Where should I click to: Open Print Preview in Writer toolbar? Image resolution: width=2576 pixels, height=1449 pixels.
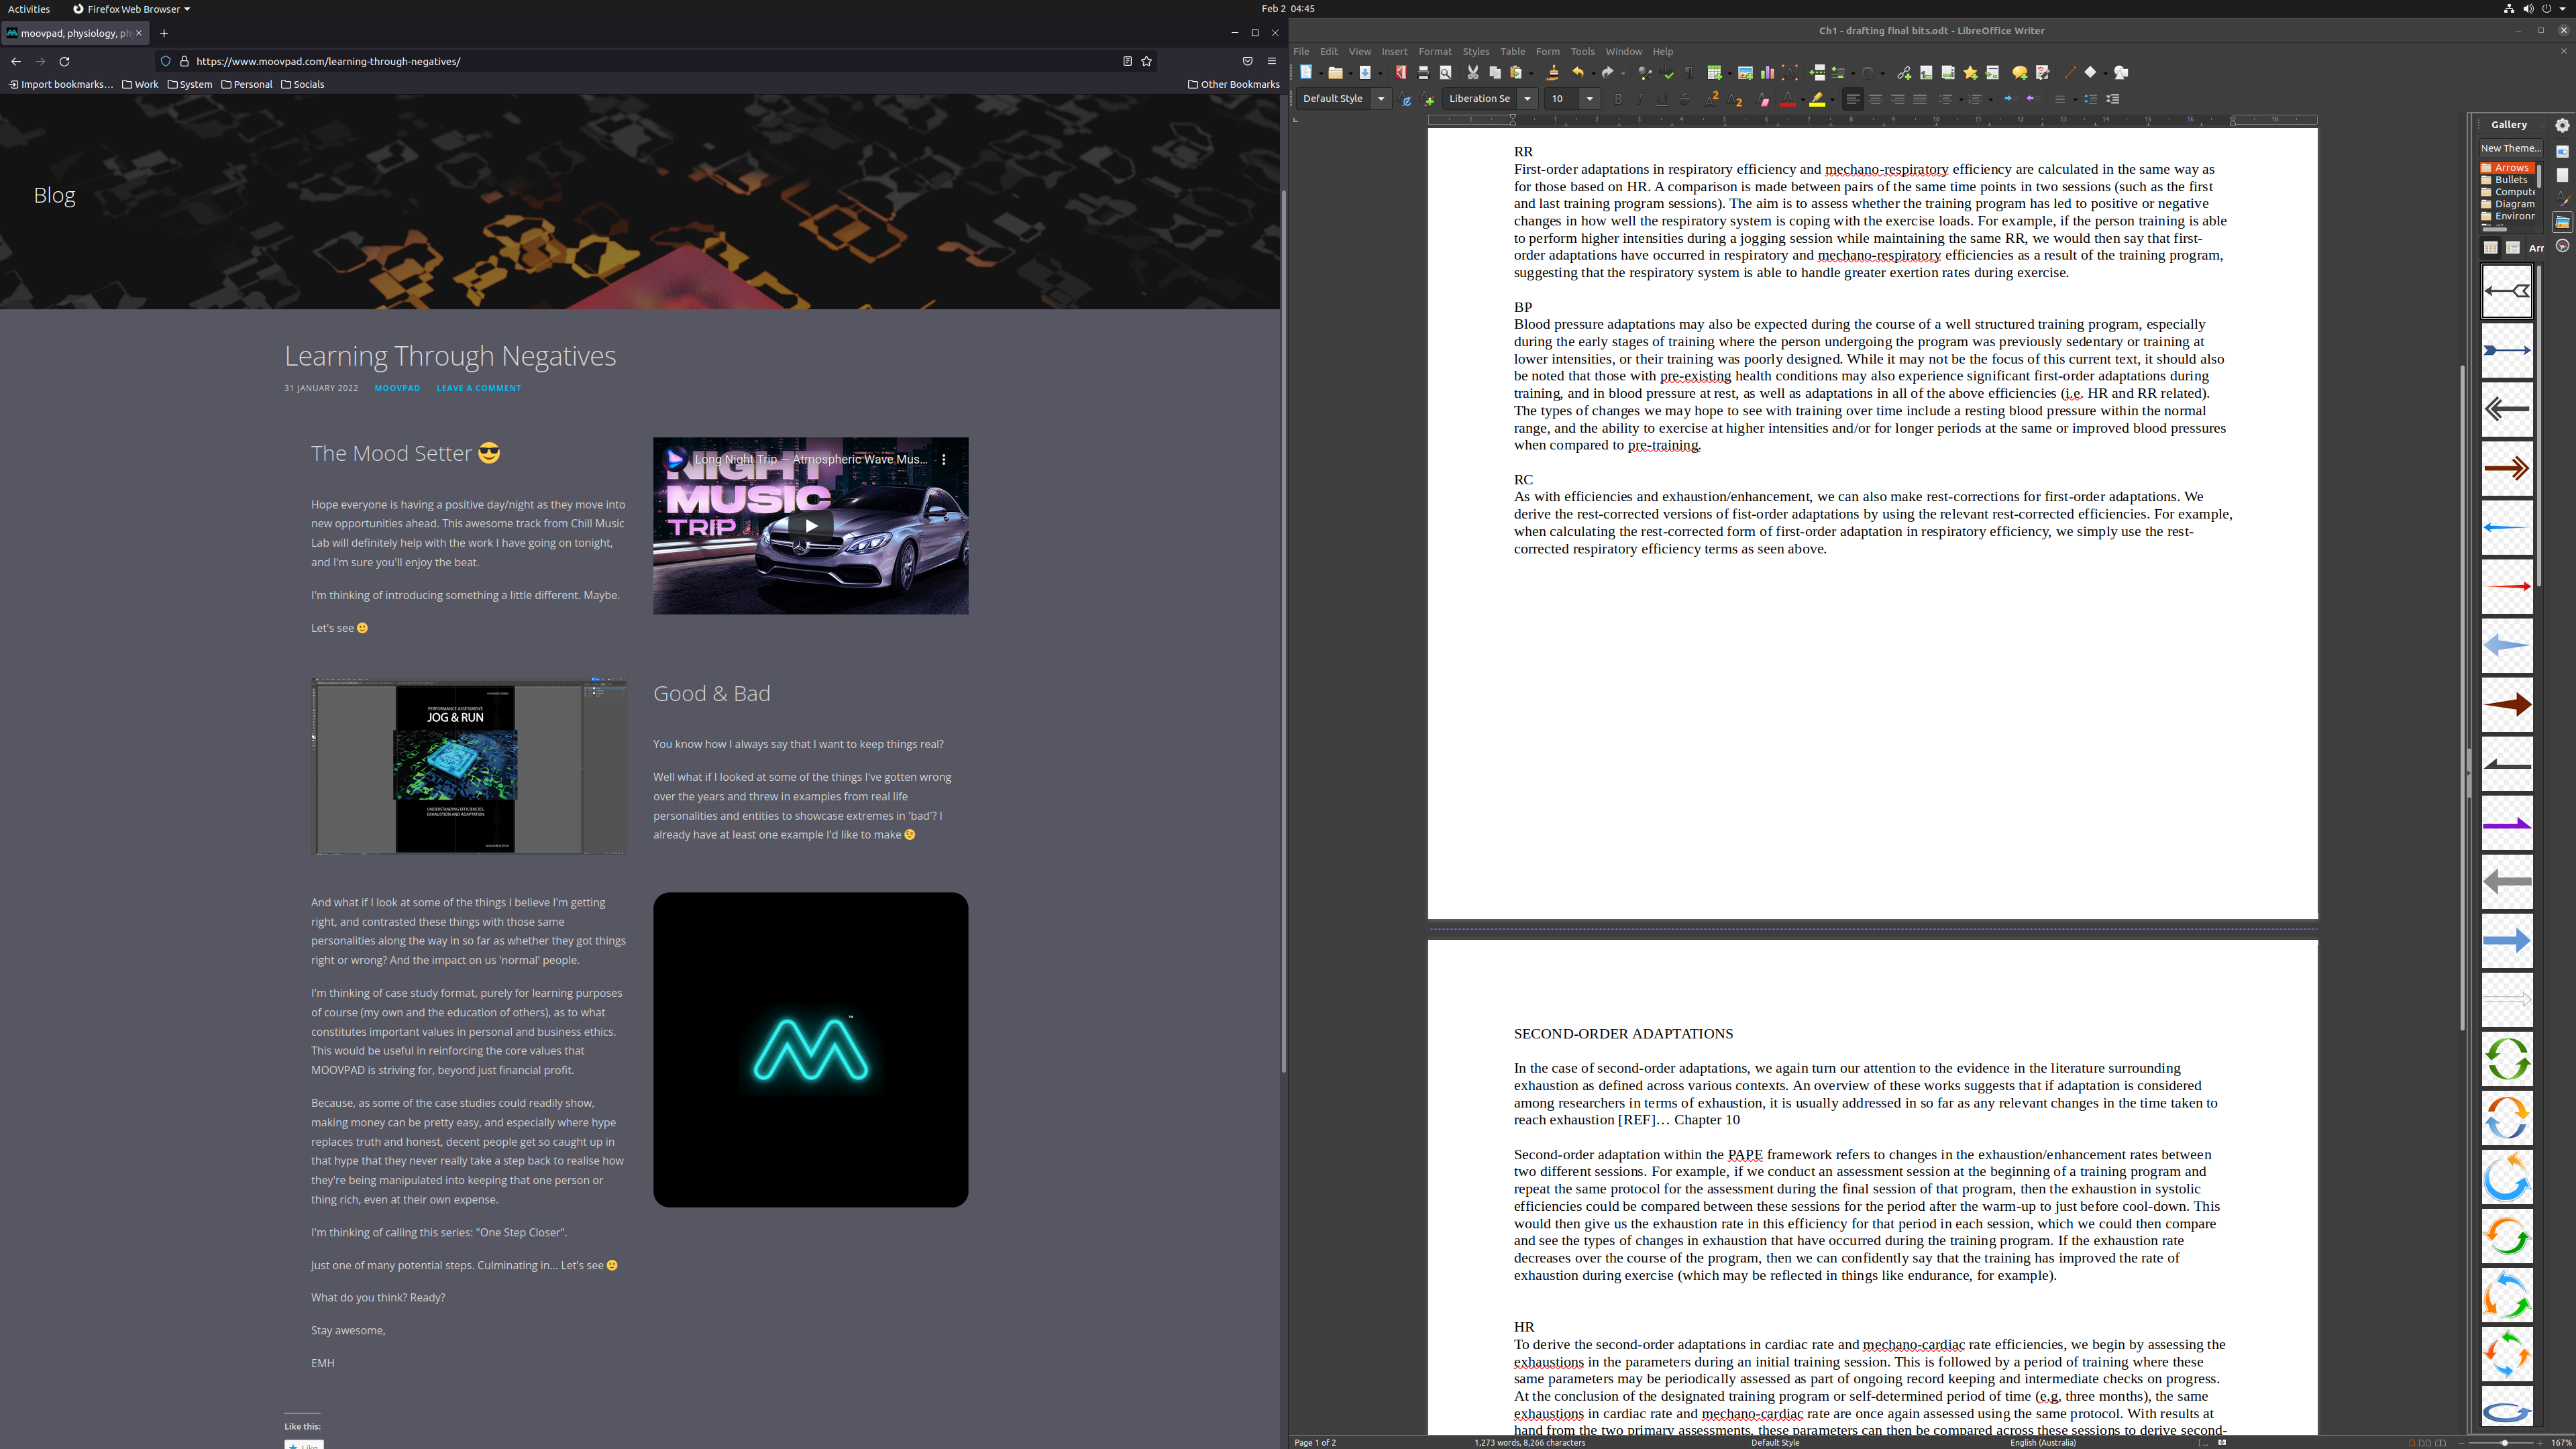(1446, 73)
